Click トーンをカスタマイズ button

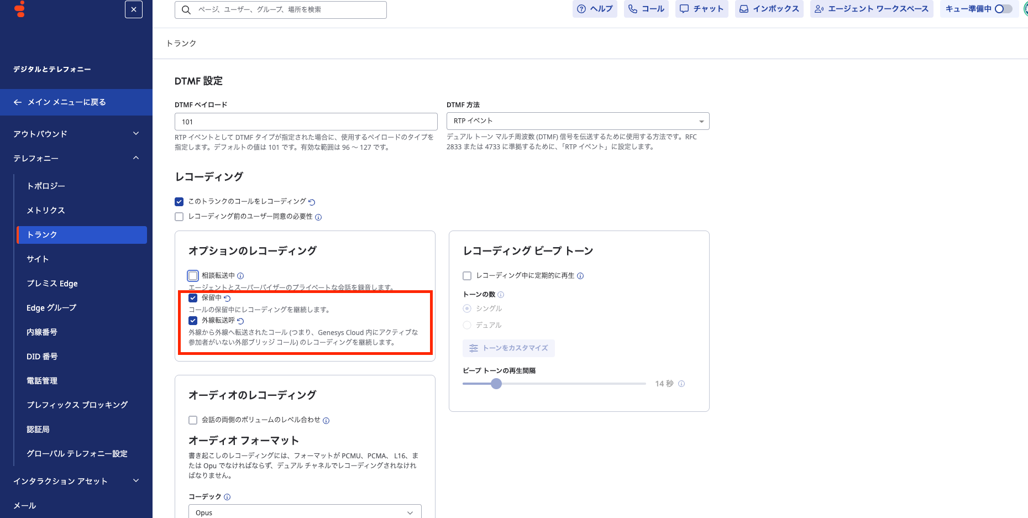[x=508, y=348]
